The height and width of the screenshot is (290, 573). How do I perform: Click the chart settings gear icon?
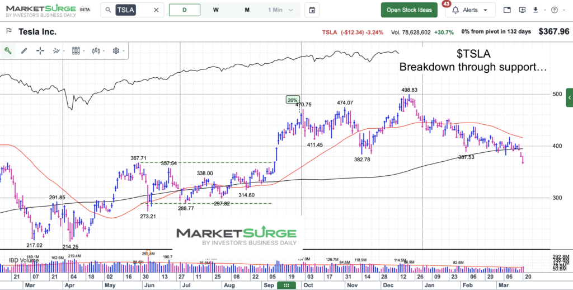pos(116,51)
